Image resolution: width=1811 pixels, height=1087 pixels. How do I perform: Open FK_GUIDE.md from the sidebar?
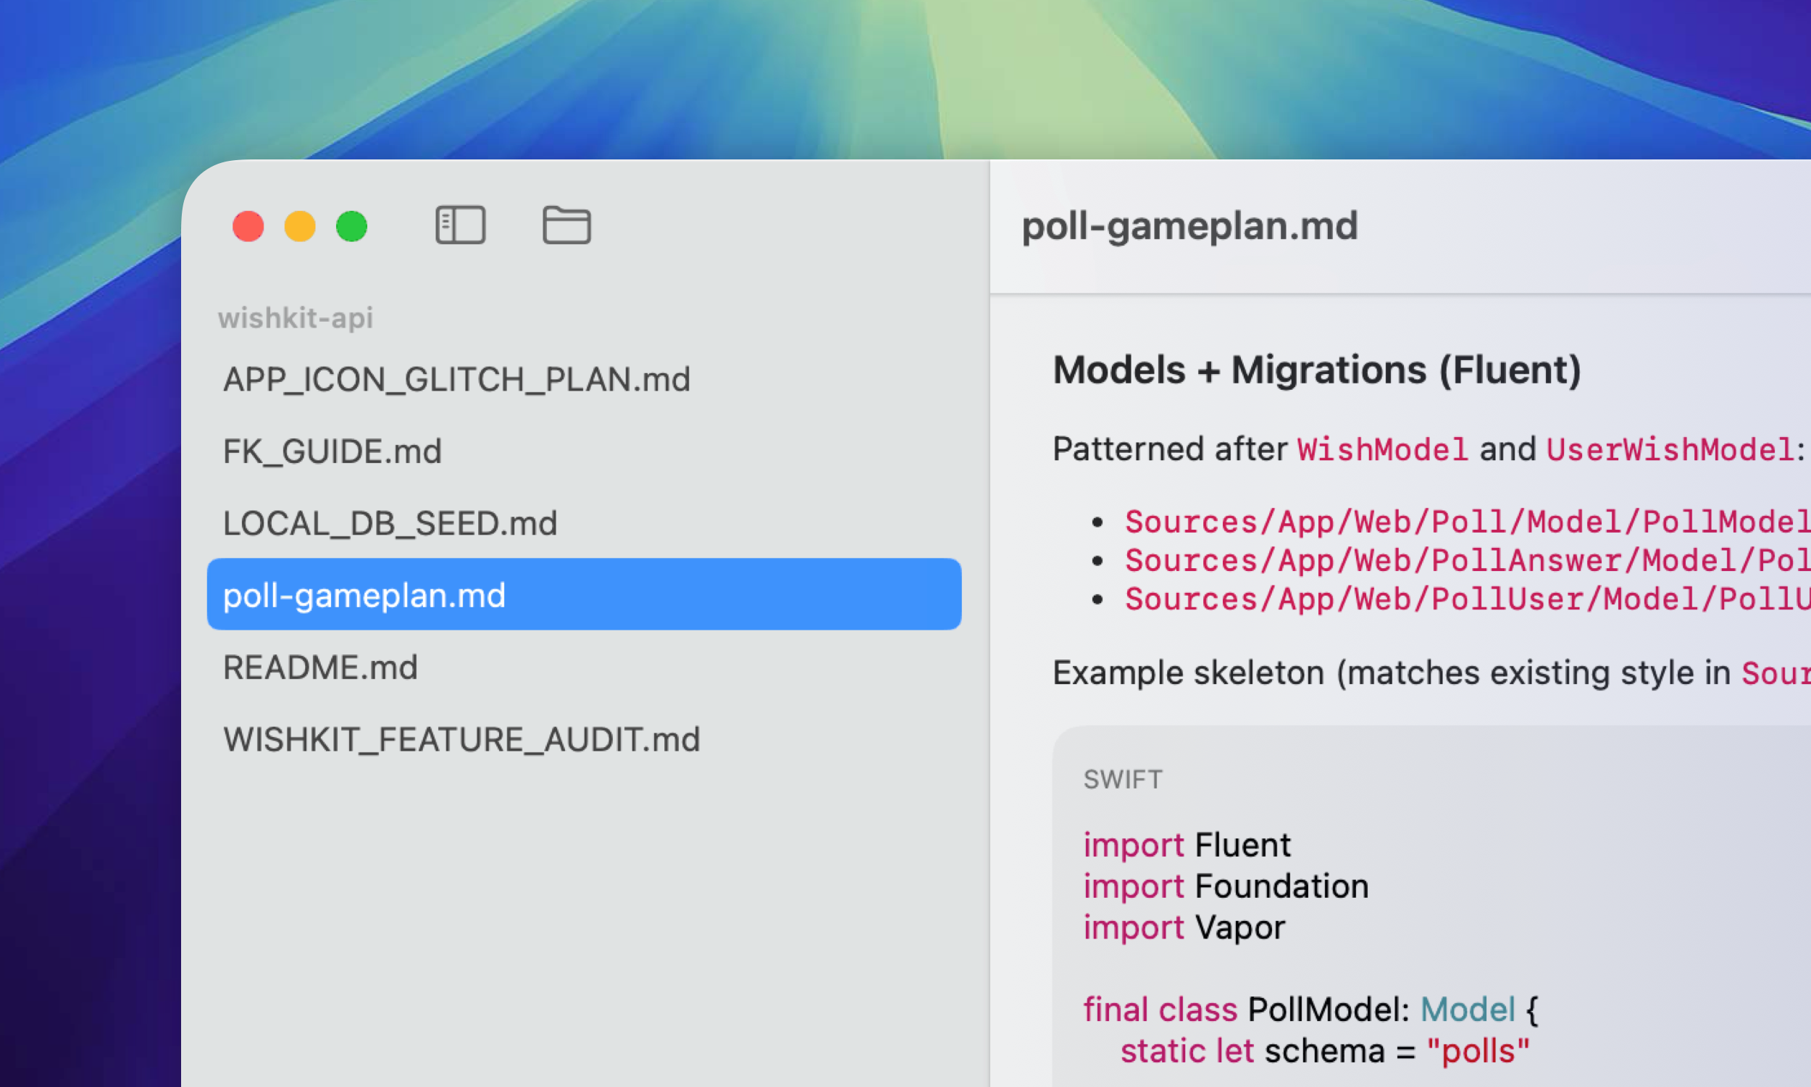click(x=332, y=451)
